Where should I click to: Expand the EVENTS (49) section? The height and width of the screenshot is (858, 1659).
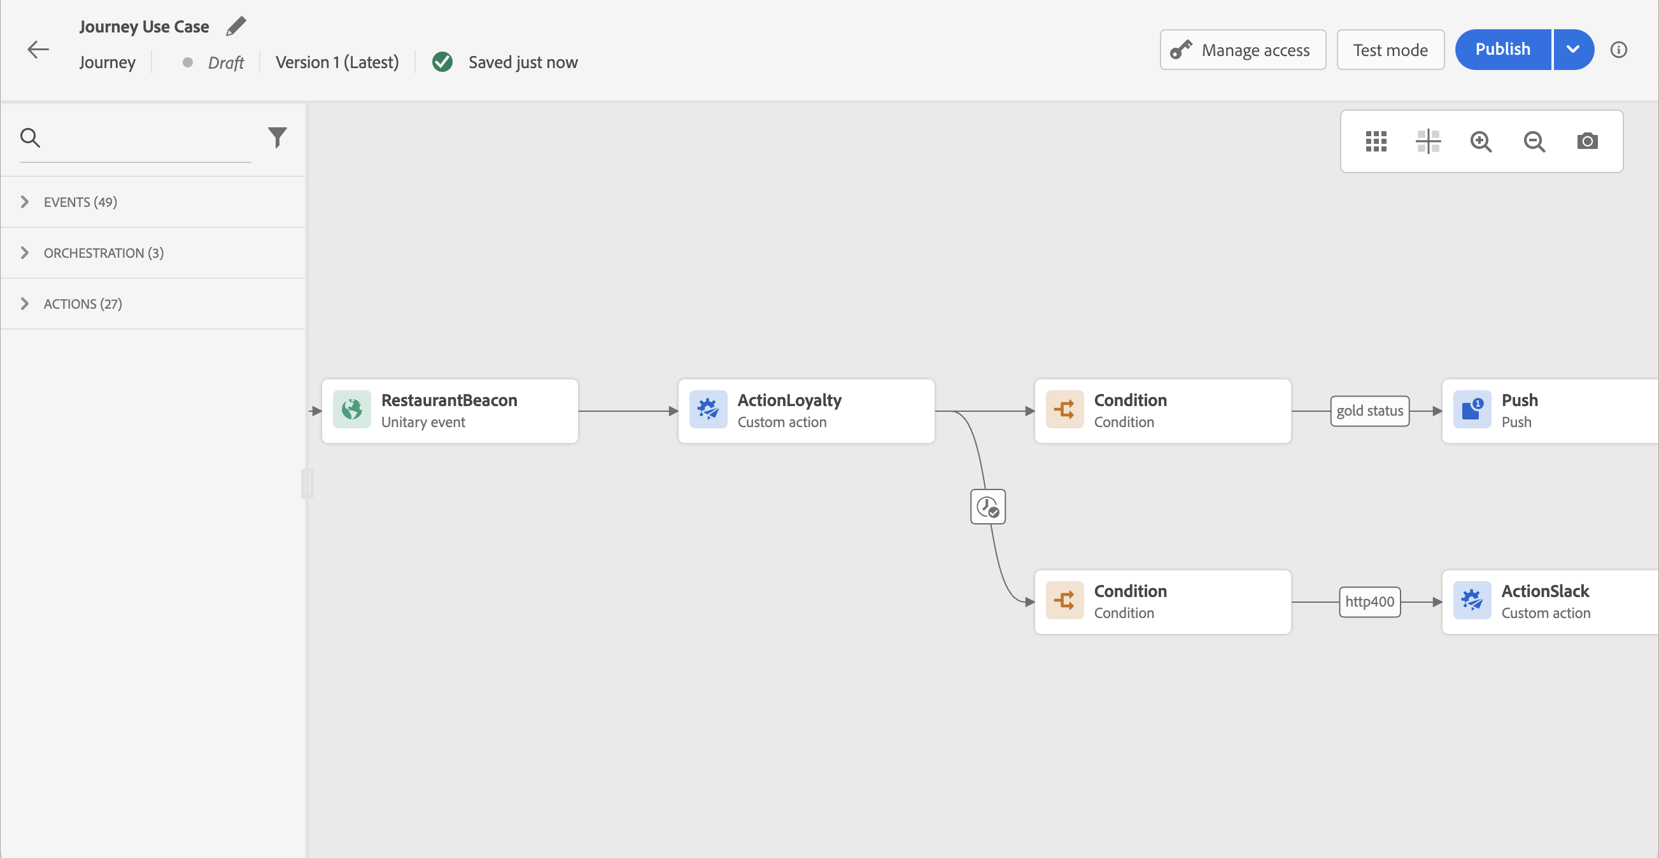[x=80, y=202]
